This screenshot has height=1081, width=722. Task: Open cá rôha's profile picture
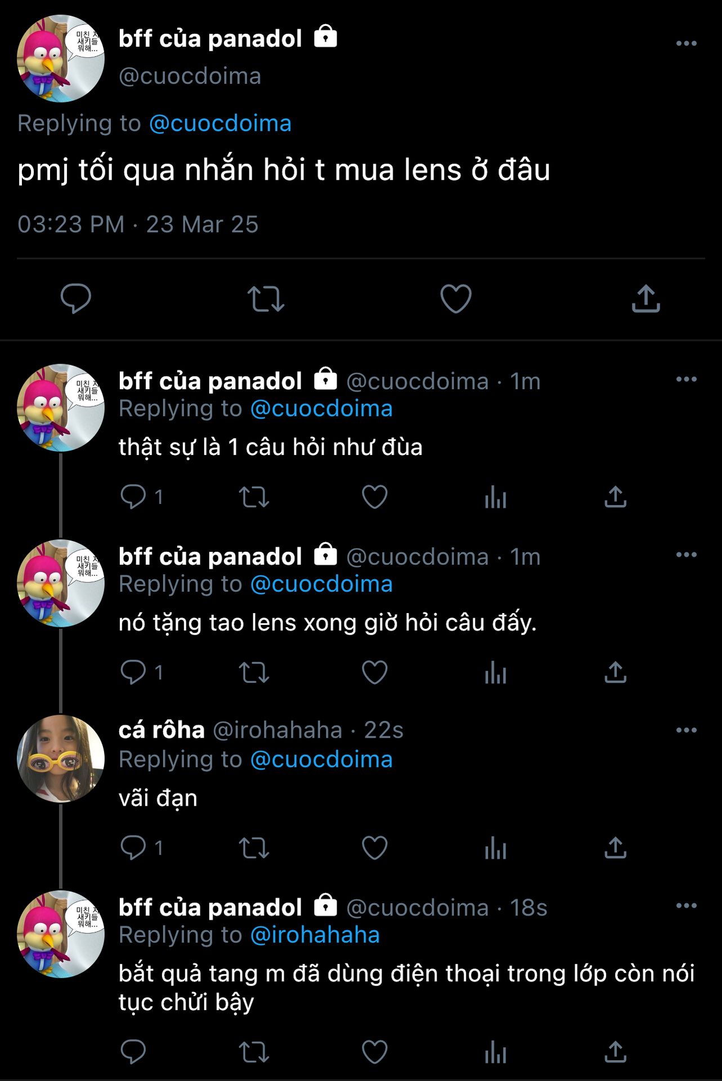pyautogui.click(x=61, y=759)
